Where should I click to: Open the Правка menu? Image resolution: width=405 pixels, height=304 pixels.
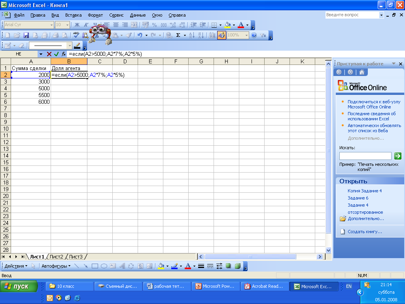[x=38, y=15]
